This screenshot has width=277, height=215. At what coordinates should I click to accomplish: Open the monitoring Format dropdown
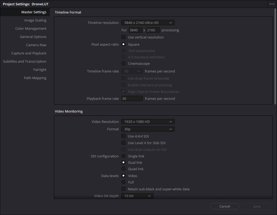148,129
